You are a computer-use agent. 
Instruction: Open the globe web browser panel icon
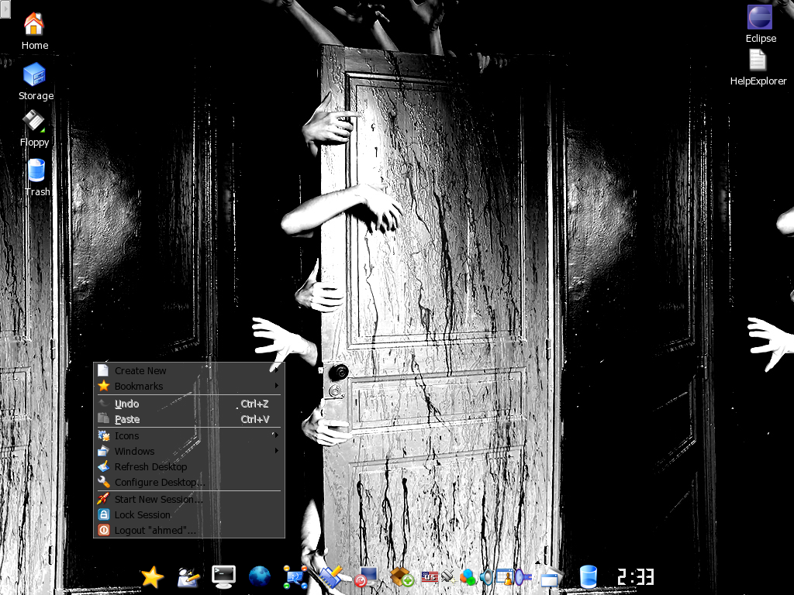click(x=260, y=576)
